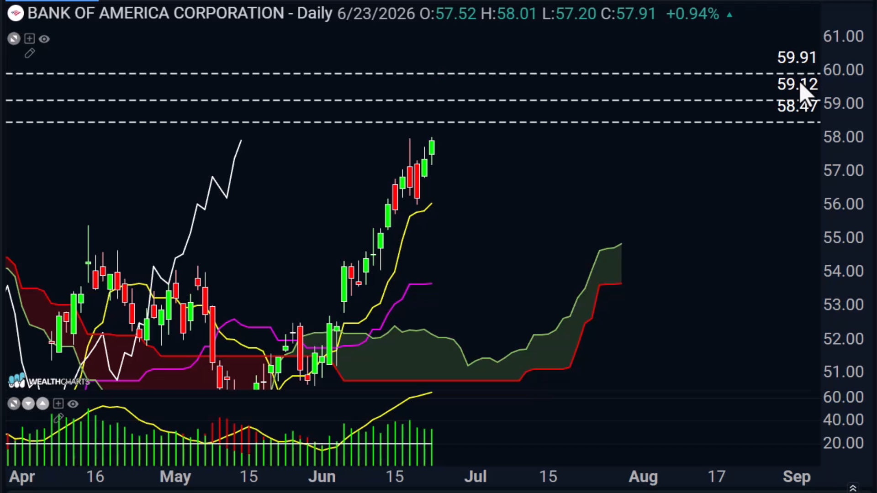Edit lower indicator with pencil icon
877x493 pixels.
[x=58, y=418]
